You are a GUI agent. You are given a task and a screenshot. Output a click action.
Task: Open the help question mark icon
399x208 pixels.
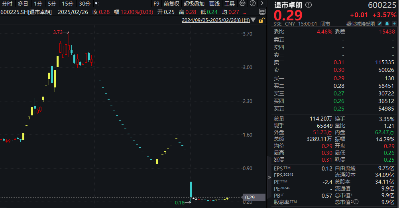pos(253,3)
